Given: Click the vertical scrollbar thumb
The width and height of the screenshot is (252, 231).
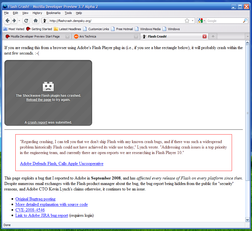Looking at the screenshot, I should [x=248, y=113].
